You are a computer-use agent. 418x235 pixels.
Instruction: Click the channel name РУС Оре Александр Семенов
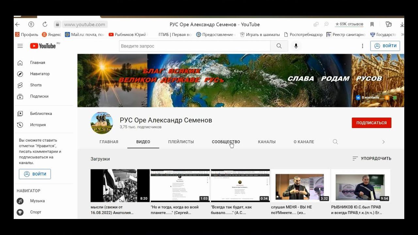(x=166, y=120)
